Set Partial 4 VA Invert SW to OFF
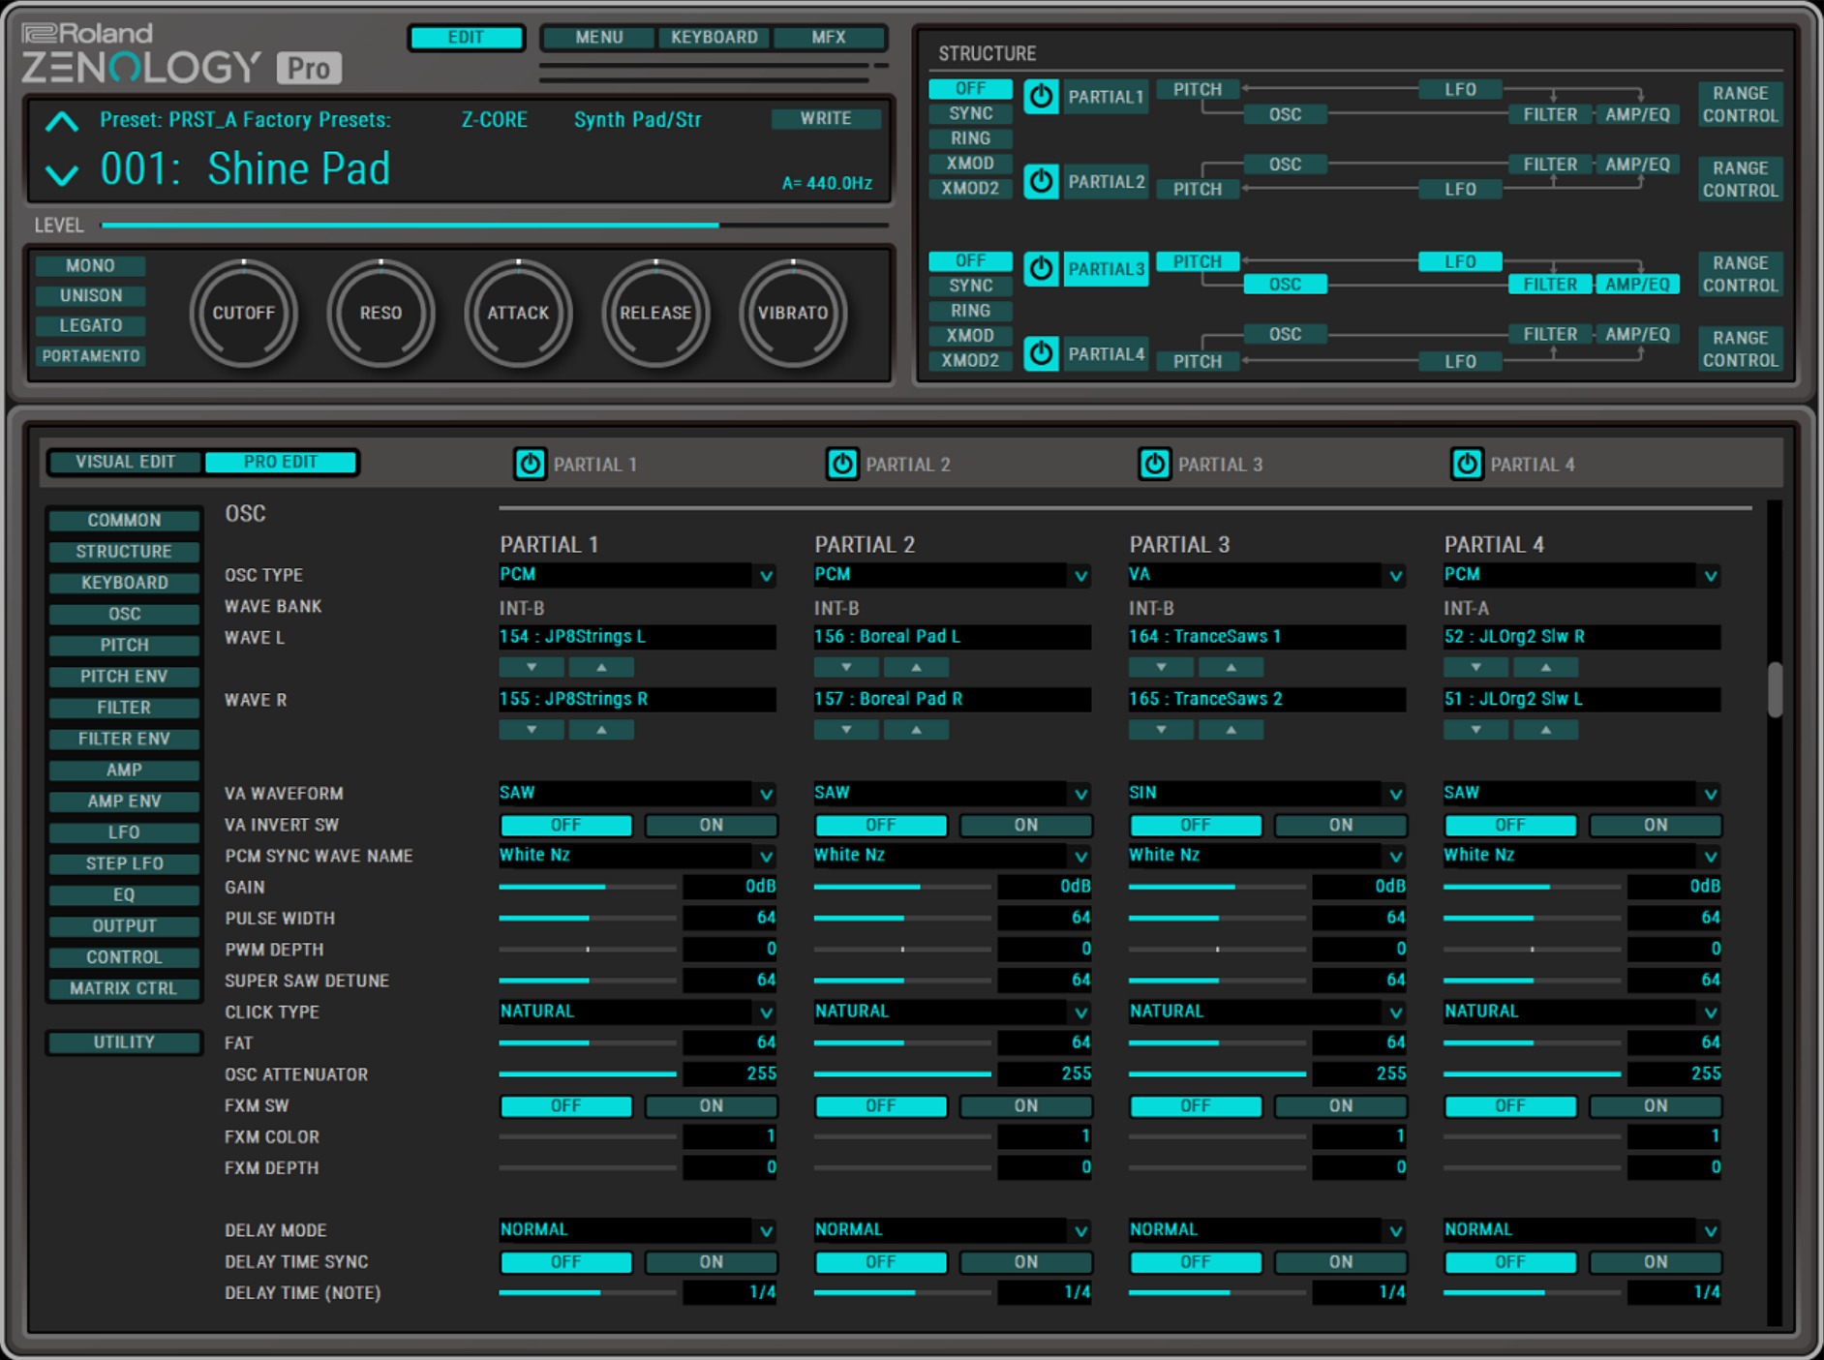Viewport: 1824px width, 1360px height. (x=1509, y=825)
